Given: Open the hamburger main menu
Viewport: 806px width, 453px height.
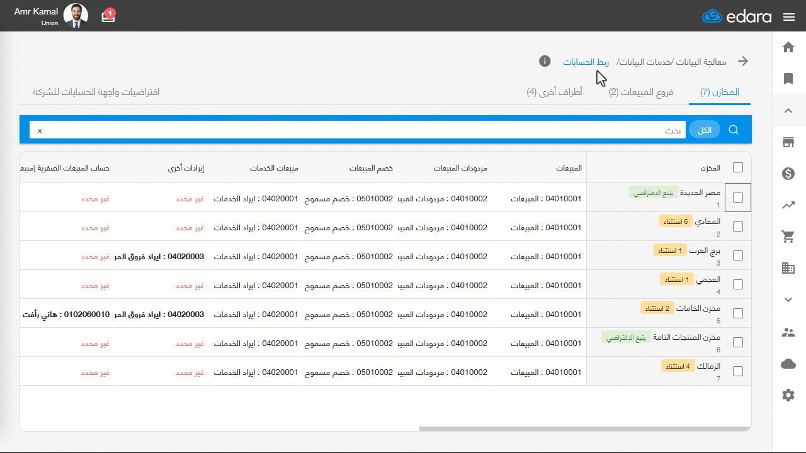Looking at the screenshot, I should point(789,17).
